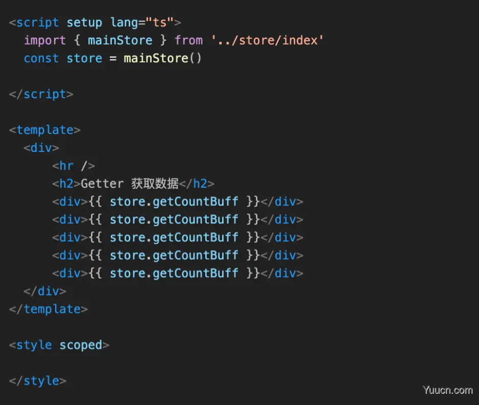Screen dimensions: 479x405
Task: Click the third store.getCountBuff expression
Action: click(174, 237)
